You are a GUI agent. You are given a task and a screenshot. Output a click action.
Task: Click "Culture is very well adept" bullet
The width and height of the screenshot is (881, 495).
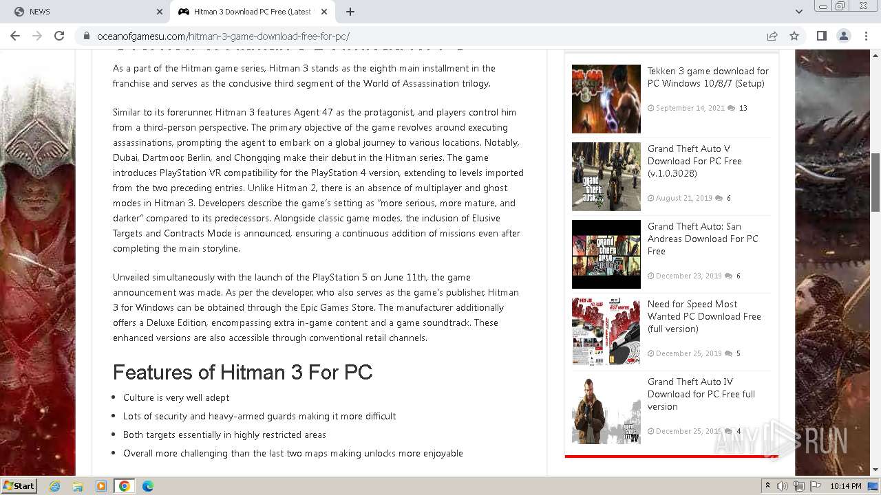point(176,398)
